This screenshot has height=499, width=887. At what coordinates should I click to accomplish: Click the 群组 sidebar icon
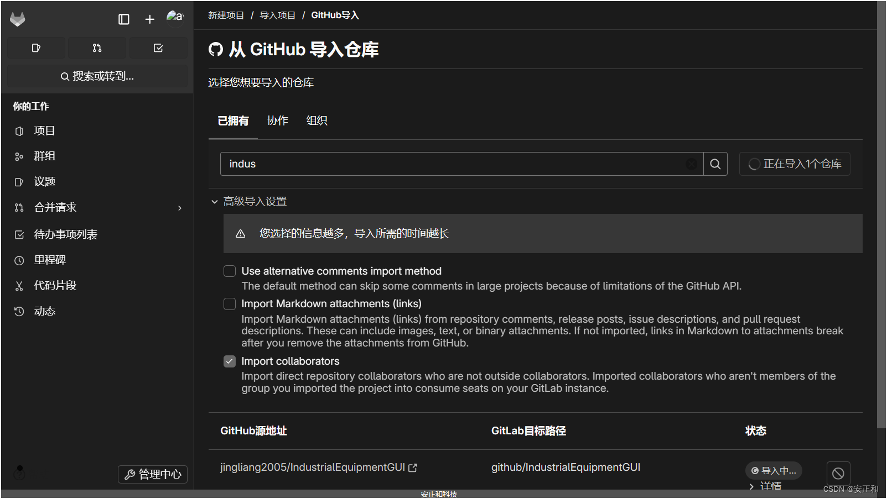pos(19,157)
